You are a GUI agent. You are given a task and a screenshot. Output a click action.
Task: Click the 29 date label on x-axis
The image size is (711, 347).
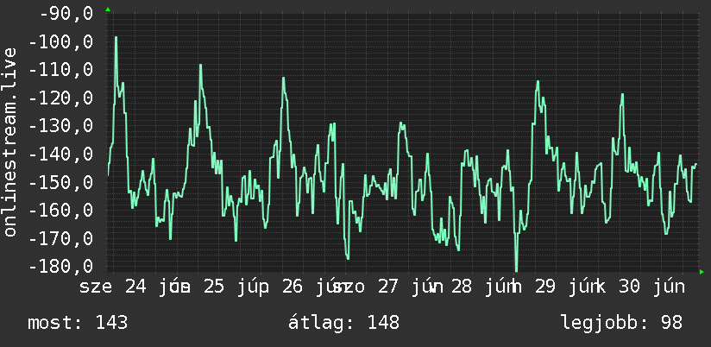tap(545, 287)
